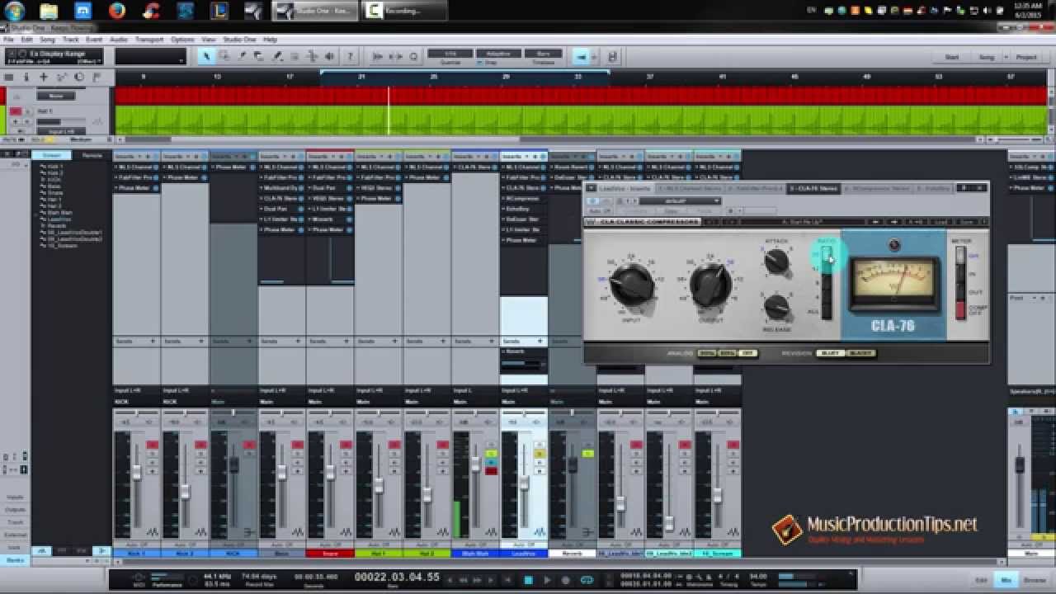Select Bluey revision on CLA-76
Viewport: 1056px width, 594px height.
click(x=831, y=353)
